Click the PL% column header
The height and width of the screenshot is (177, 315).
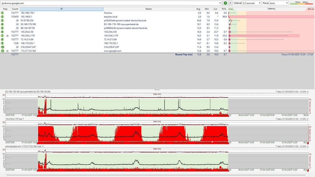click(x=224, y=9)
